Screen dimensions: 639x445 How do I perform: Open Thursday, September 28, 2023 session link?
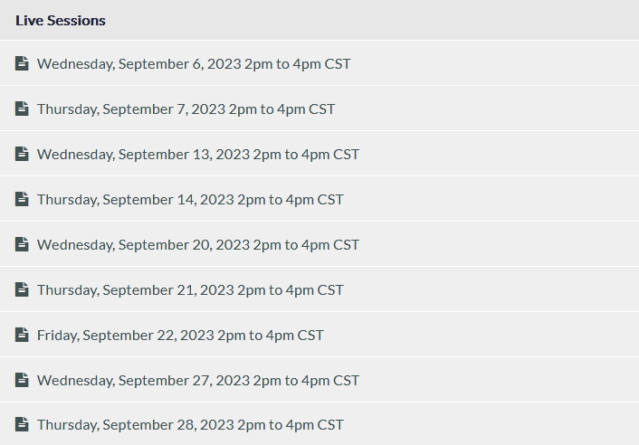pos(190,424)
